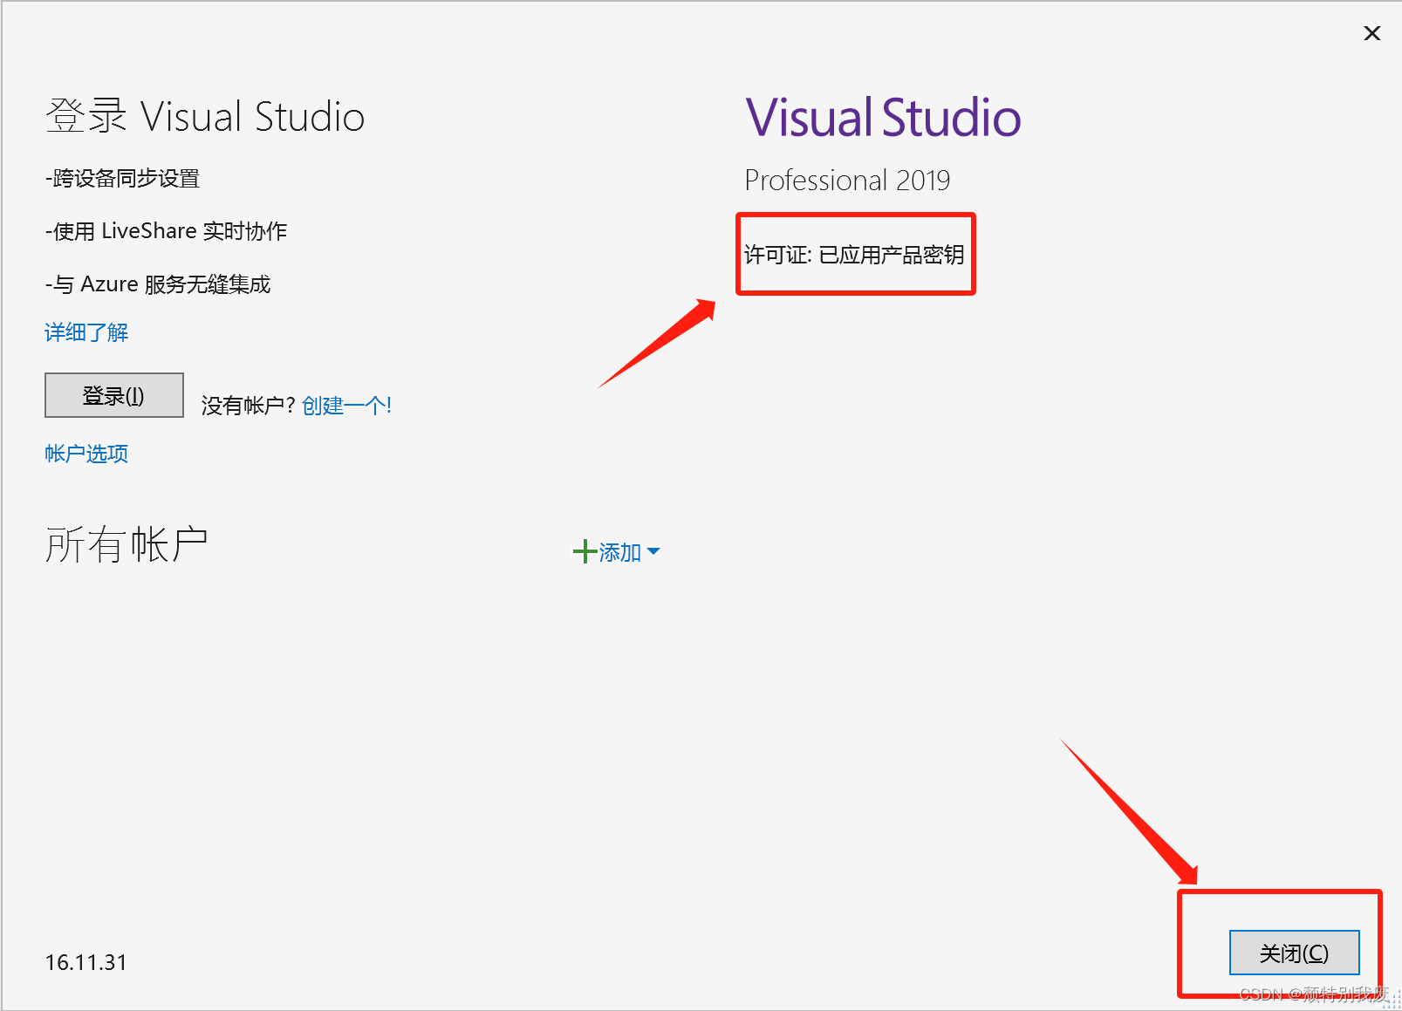
Task: Click the purple Visual Studio logo text
Action: [883, 118]
